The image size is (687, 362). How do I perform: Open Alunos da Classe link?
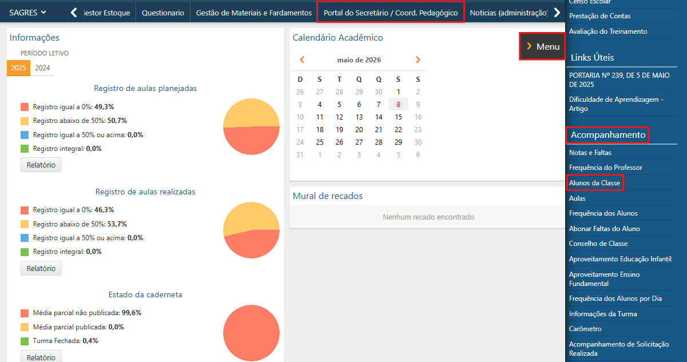594,183
